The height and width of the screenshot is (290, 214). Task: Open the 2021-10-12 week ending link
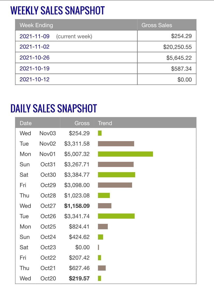[x=34, y=79]
